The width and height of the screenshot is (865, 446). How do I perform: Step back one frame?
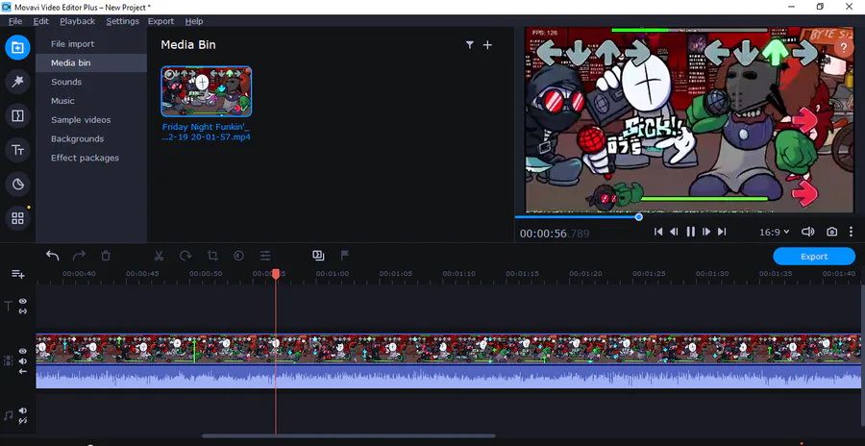point(674,232)
